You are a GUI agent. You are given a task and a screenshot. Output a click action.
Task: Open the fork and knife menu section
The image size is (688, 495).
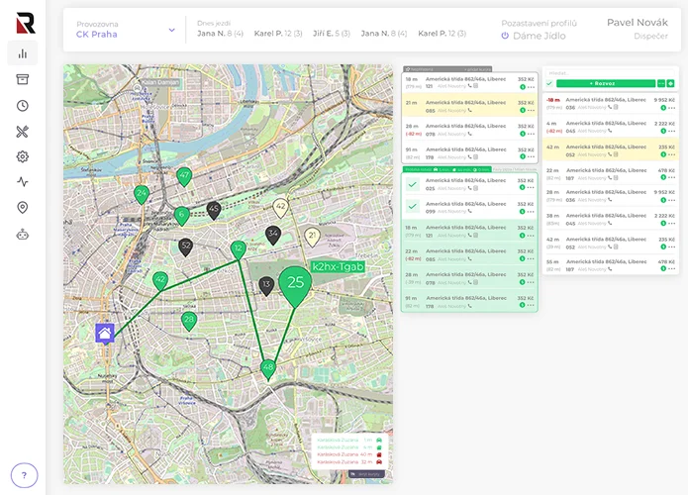(x=22, y=131)
